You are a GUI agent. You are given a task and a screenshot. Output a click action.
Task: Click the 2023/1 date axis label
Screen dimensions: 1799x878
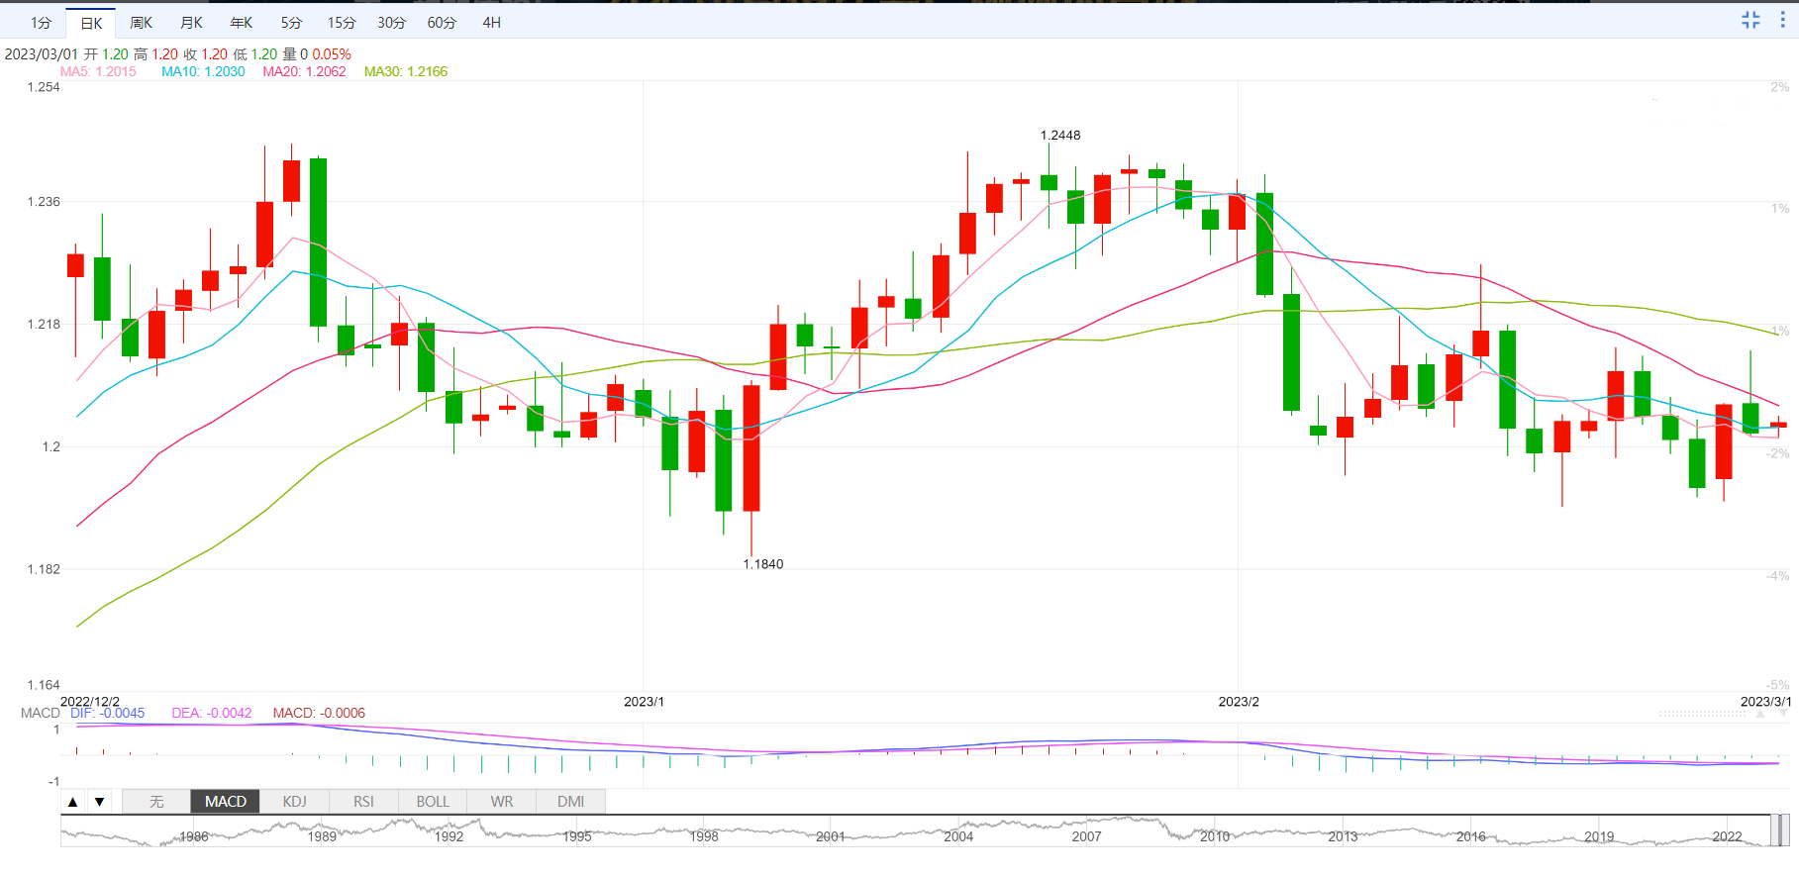coord(644,701)
